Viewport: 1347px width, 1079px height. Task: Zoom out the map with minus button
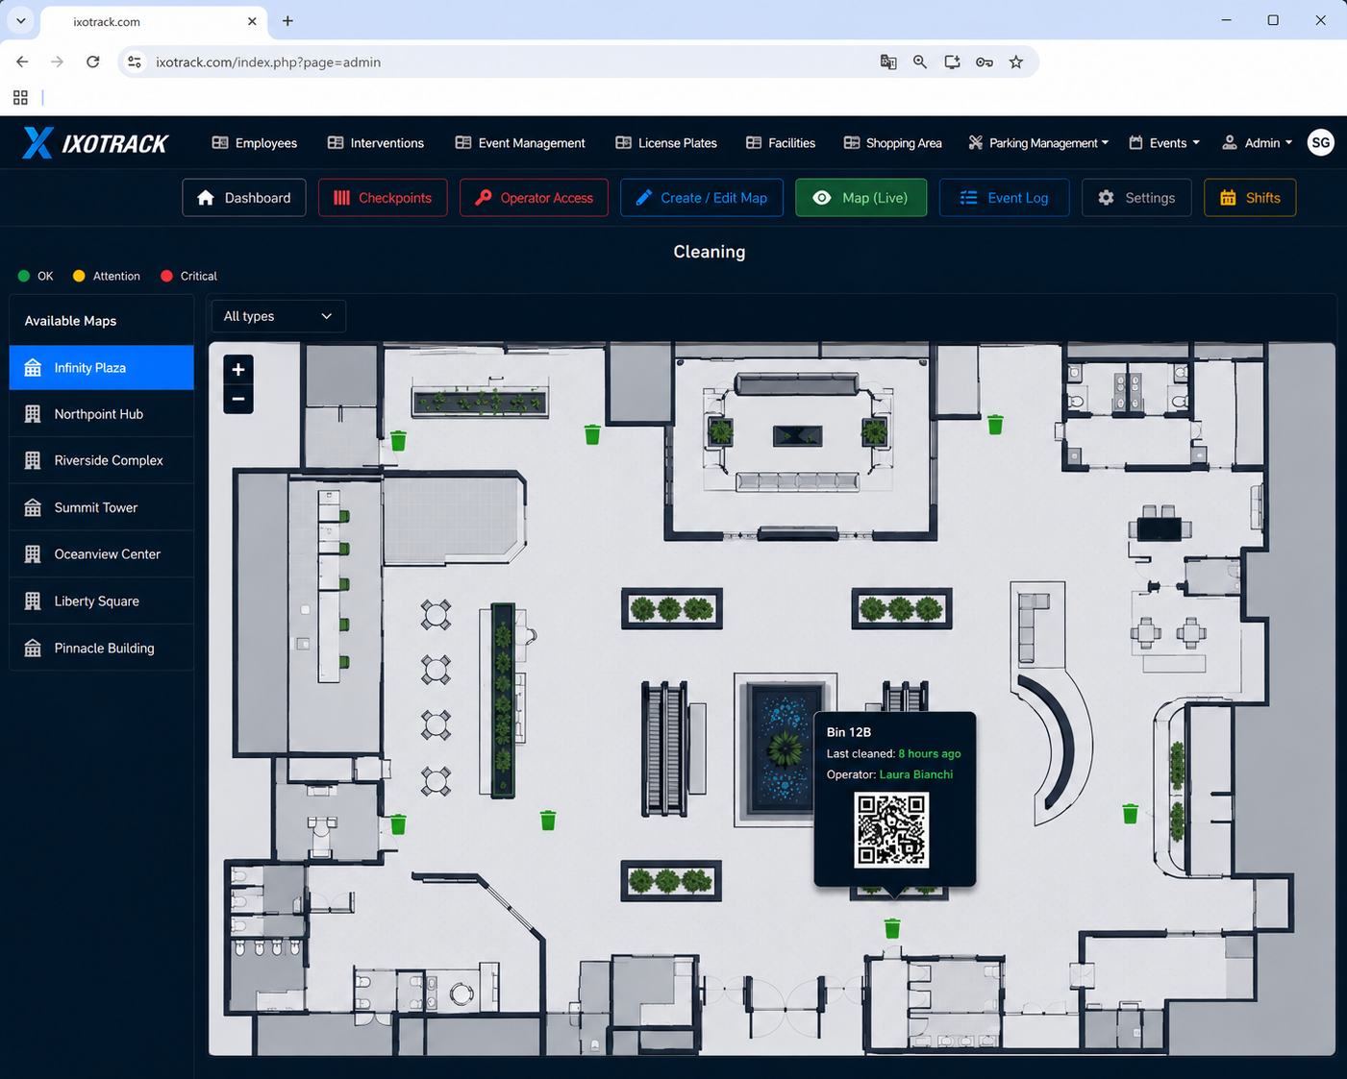(x=238, y=399)
